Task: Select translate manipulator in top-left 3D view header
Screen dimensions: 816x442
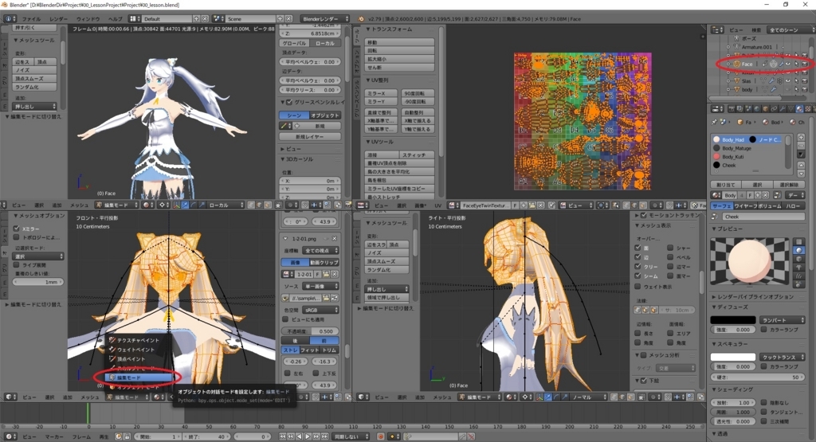Action: coord(185,205)
